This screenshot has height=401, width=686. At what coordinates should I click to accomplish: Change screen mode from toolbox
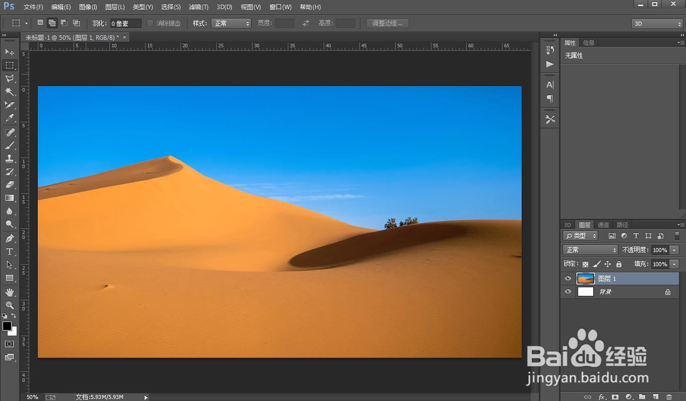10,357
